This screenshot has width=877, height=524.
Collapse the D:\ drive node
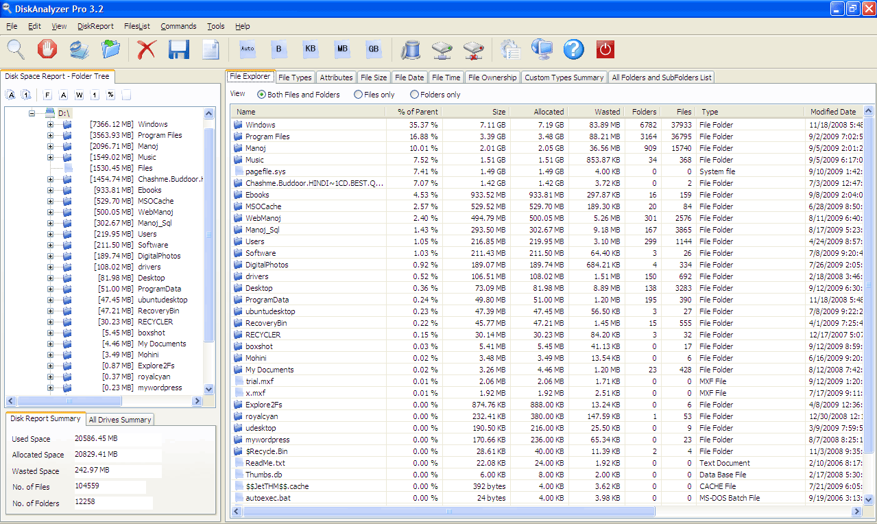(x=32, y=113)
